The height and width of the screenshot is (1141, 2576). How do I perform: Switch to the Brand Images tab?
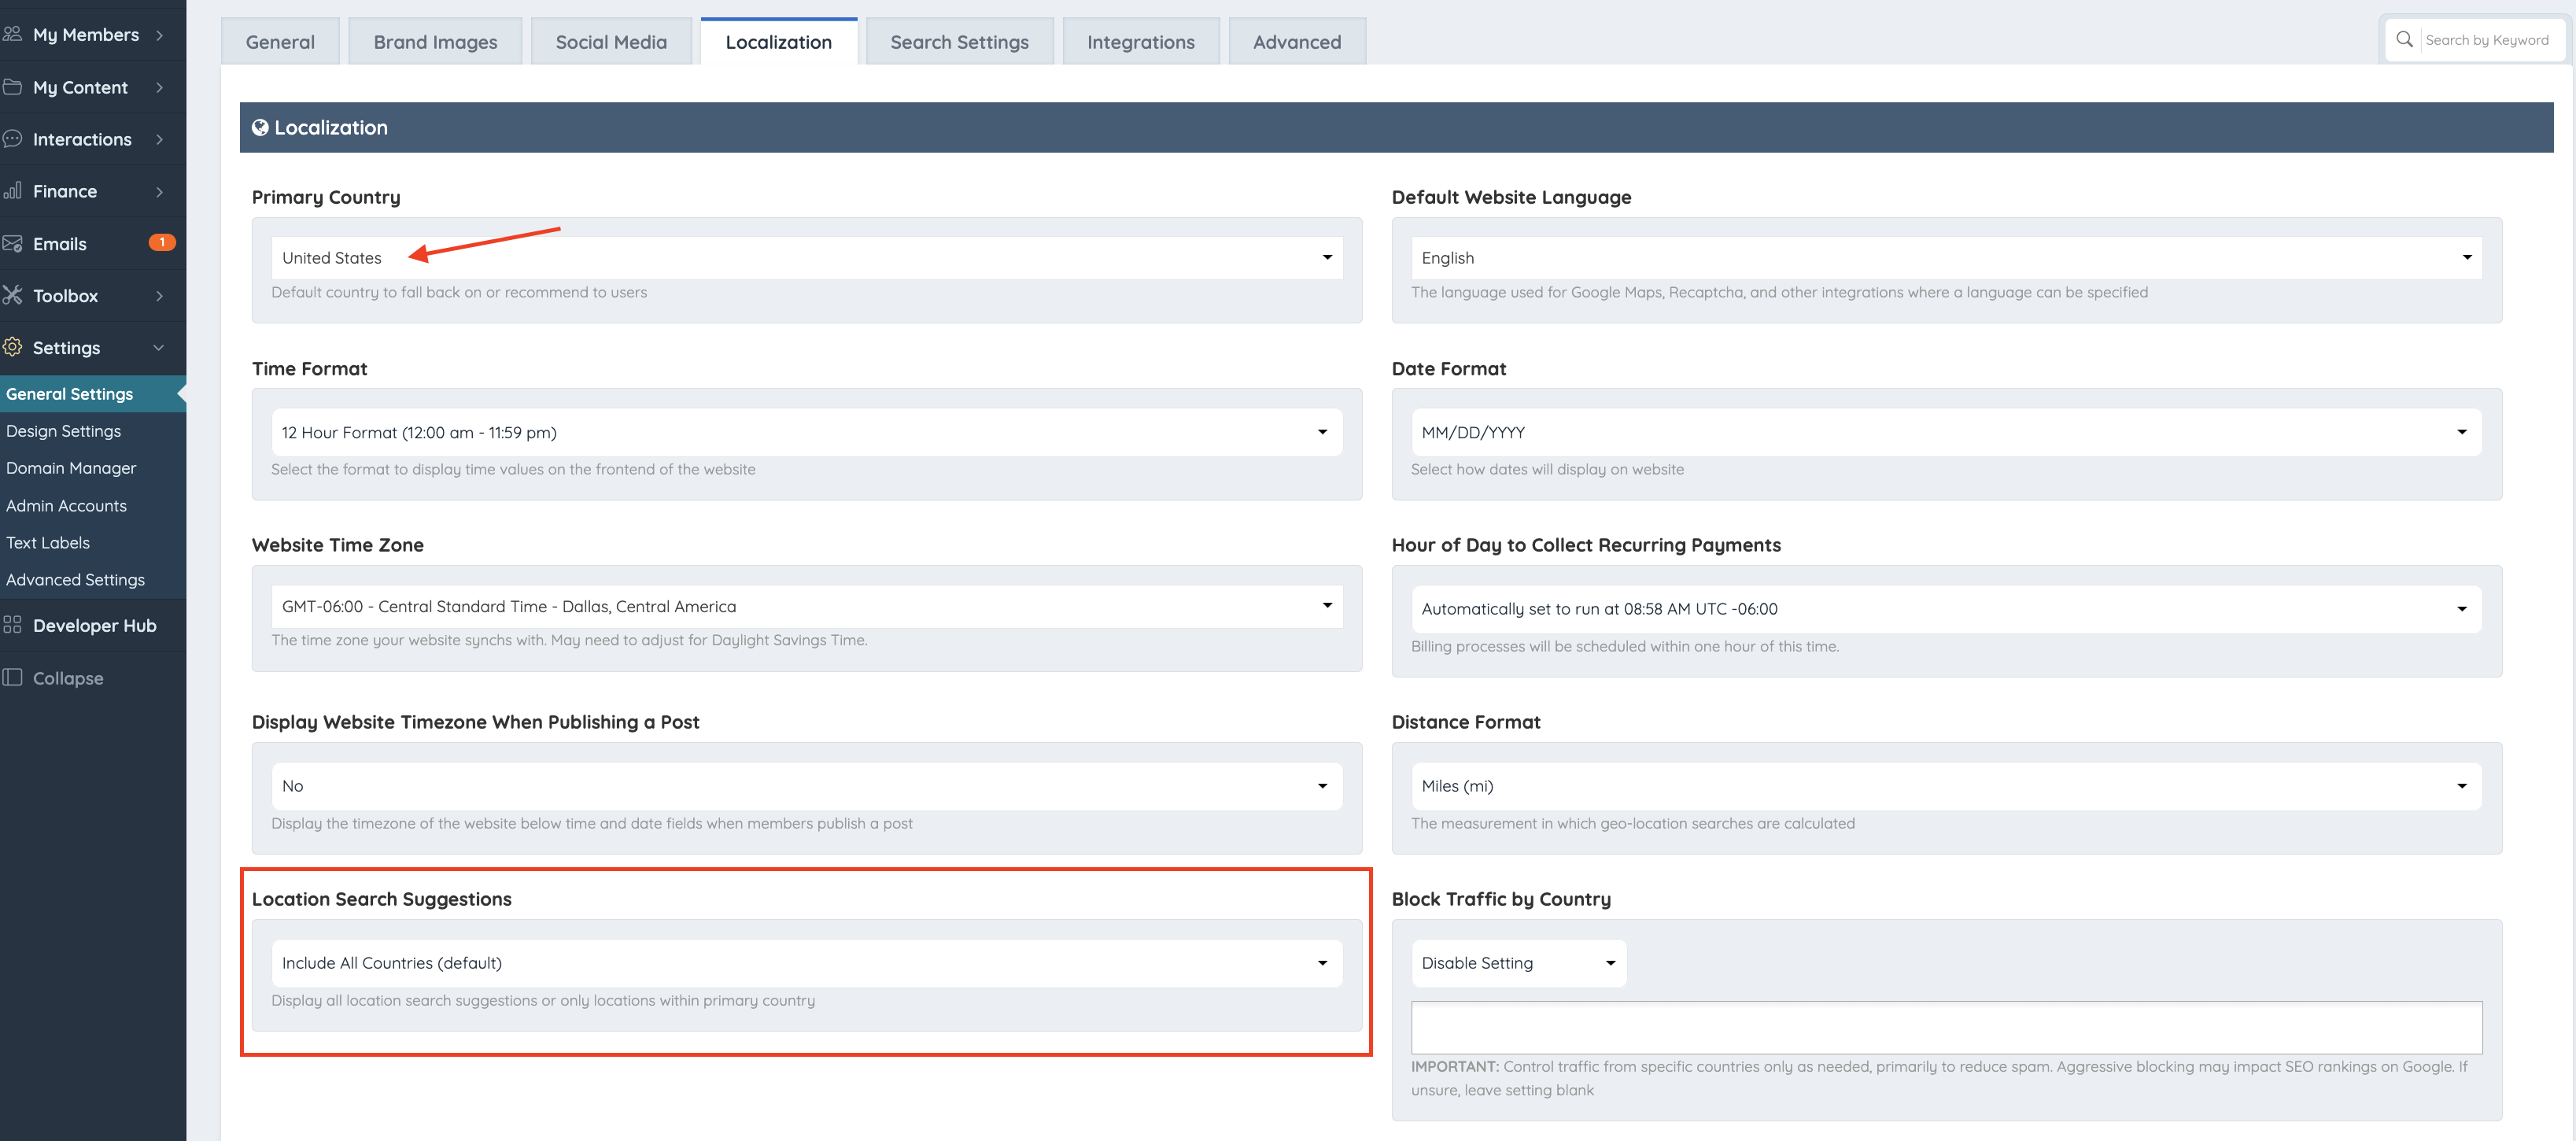click(435, 42)
